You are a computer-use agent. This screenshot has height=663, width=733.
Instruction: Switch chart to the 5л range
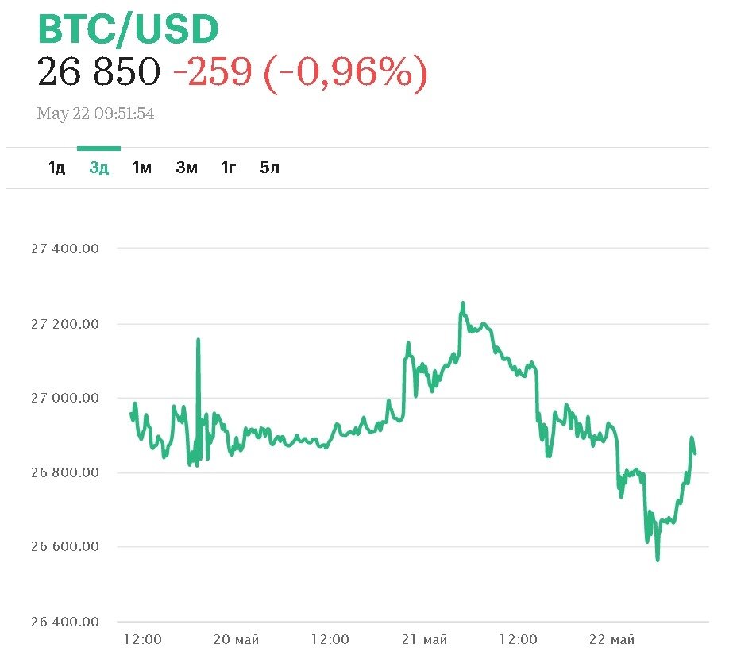[270, 168]
